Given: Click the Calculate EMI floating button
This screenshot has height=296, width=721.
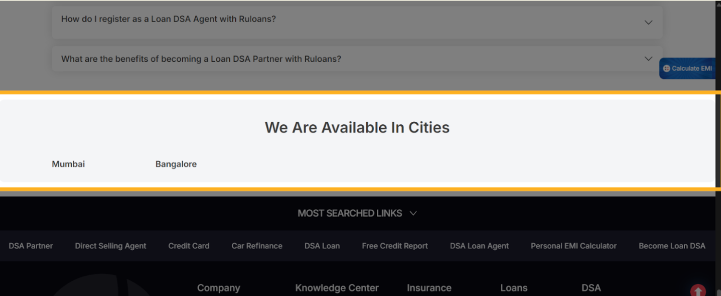Looking at the screenshot, I should (x=687, y=68).
